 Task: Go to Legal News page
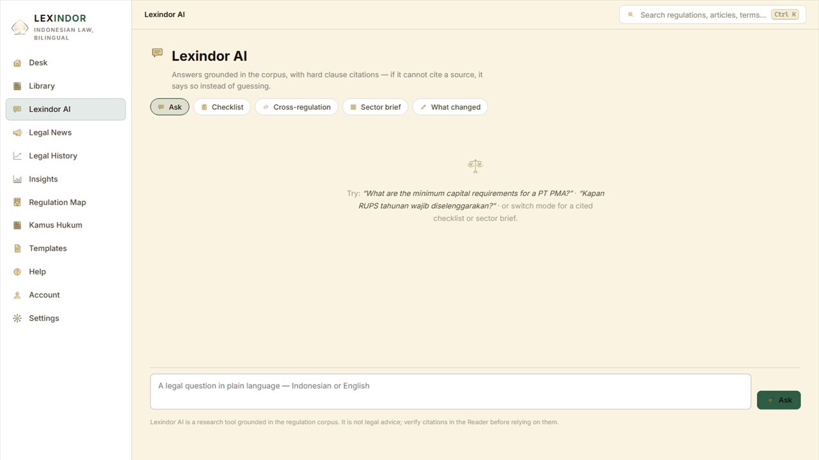point(65,133)
